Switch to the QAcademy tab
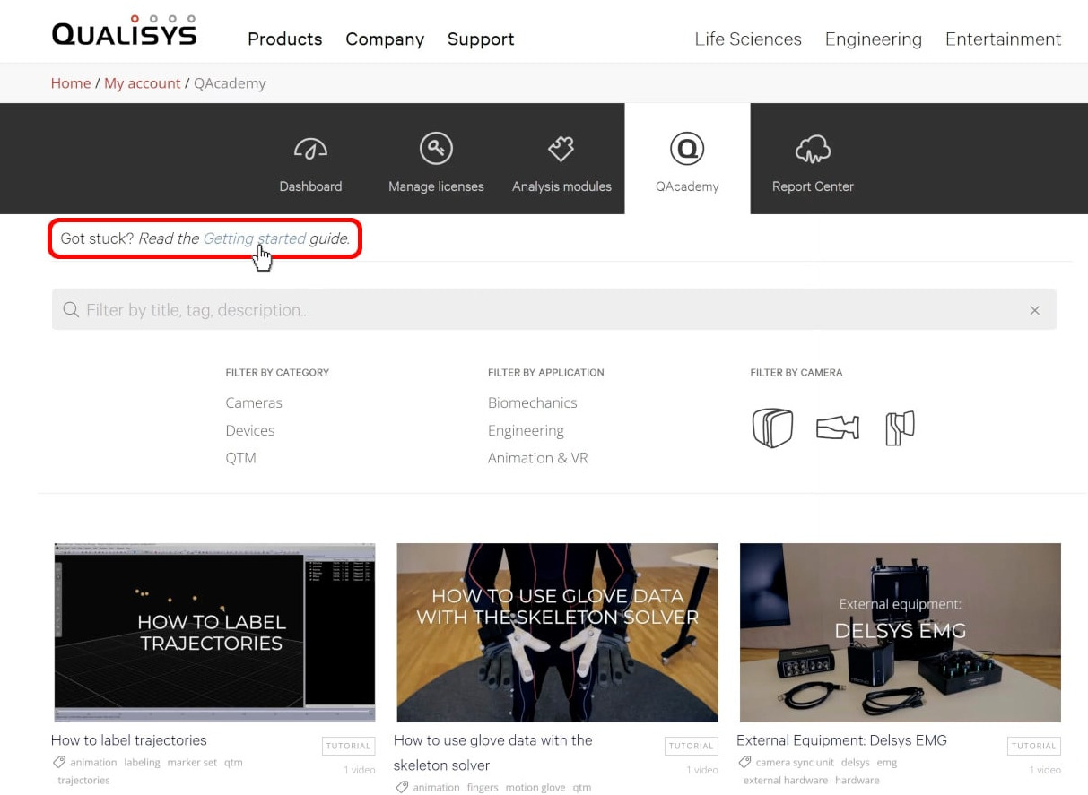The image size is (1088, 795). (x=687, y=160)
